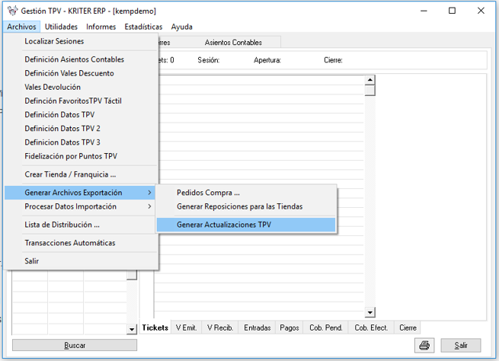Open Localizar Sesiones from Archivos menu

[54, 41]
